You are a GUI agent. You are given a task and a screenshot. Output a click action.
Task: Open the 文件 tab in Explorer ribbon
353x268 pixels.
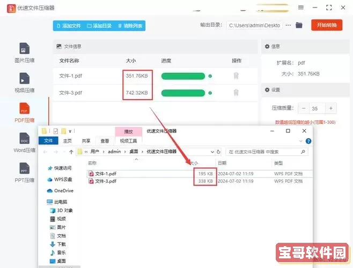pos(48,140)
